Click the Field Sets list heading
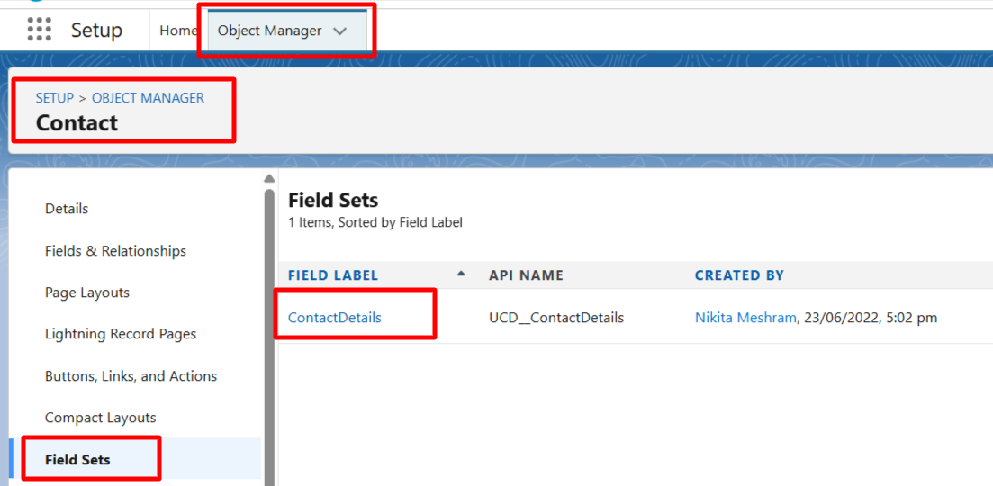Image resolution: width=993 pixels, height=486 pixels. coord(333,201)
